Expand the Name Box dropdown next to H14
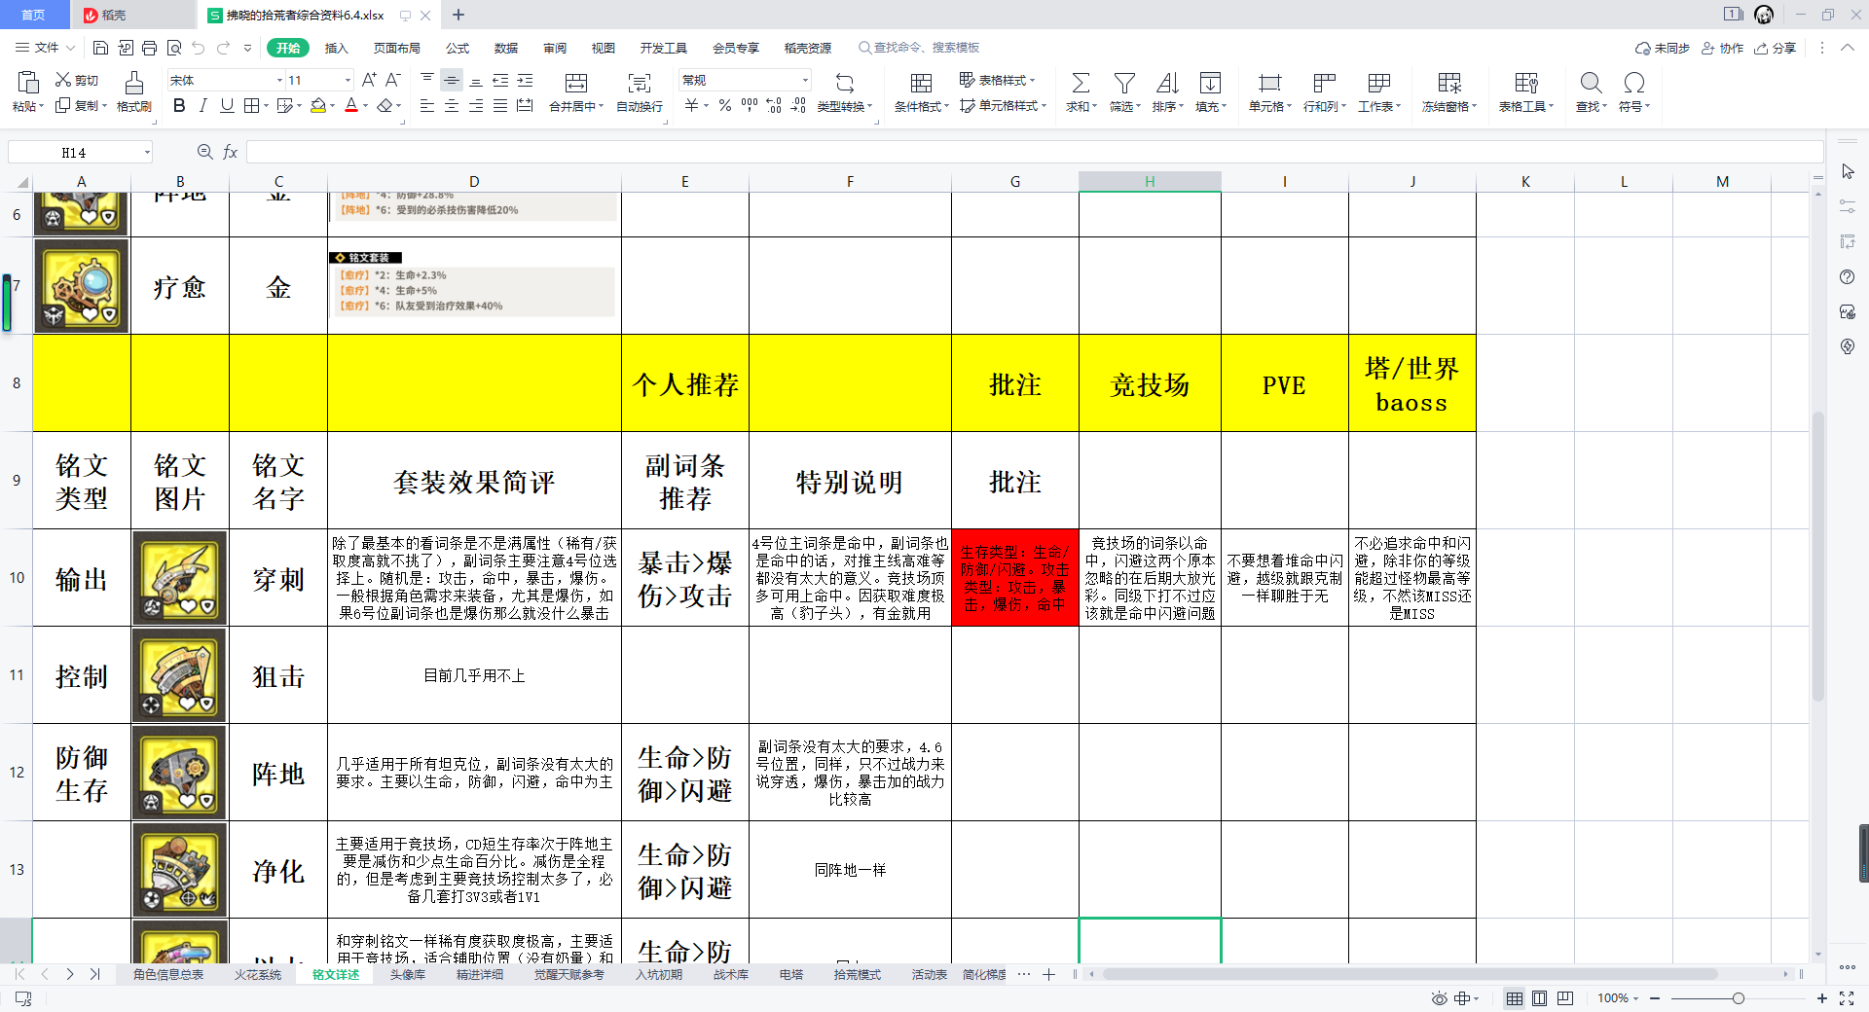This screenshot has height=1012, width=1869. point(147,152)
